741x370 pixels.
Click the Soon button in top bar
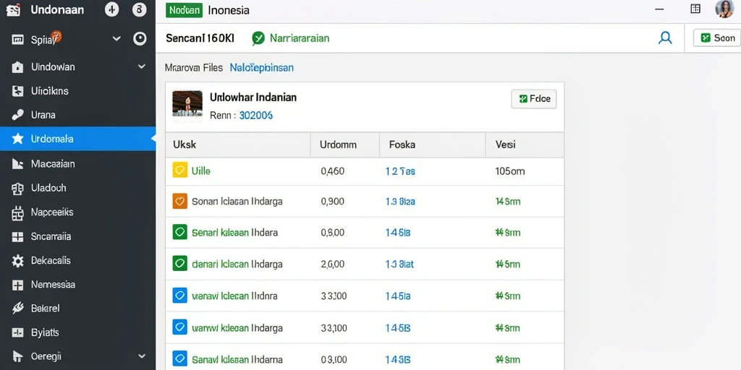[716, 38]
